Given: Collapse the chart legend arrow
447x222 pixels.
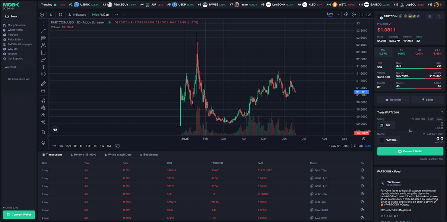Looking at the screenshot, I should pyautogui.click(x=54, y=32).
